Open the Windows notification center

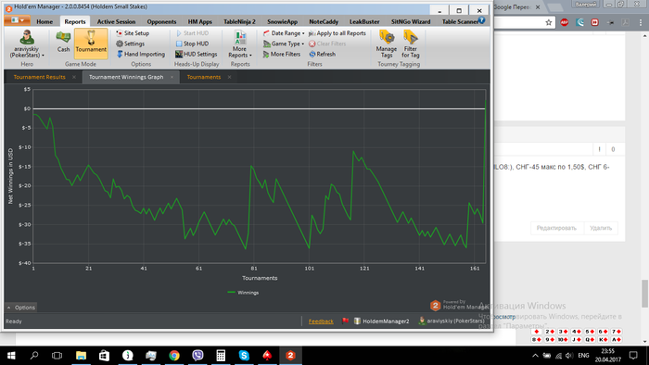pos(633,355)
